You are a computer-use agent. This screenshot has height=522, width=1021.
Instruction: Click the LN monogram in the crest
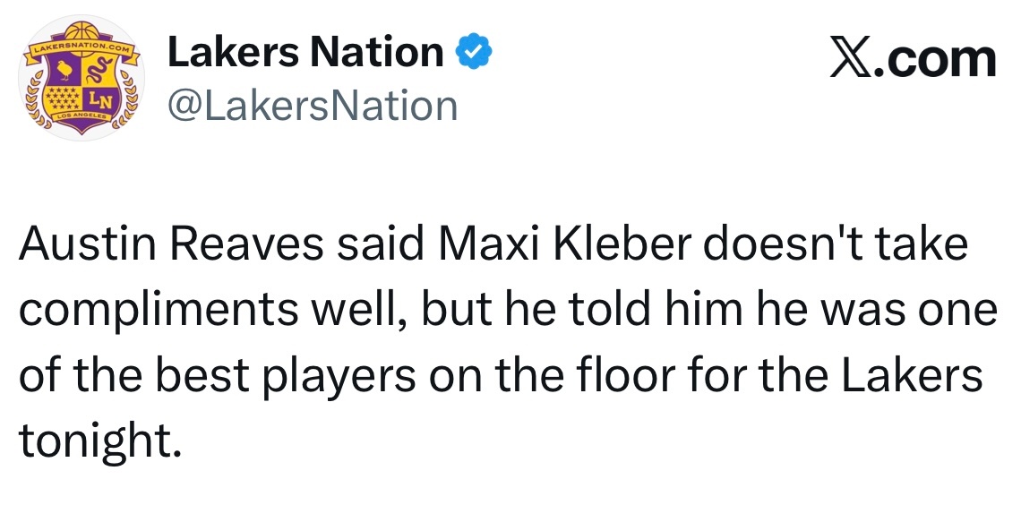pyautogui.click(x=99, y=100)
